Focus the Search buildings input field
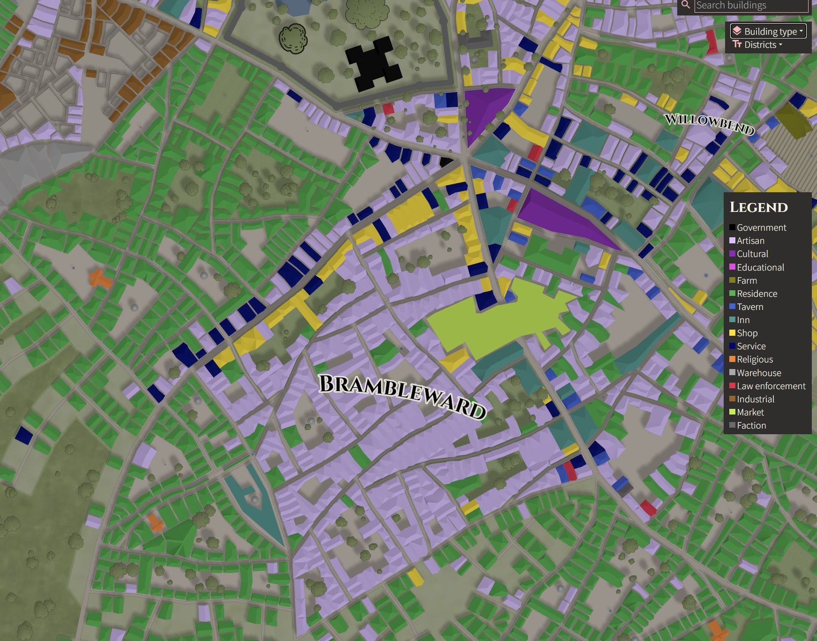 click(750, 6)
